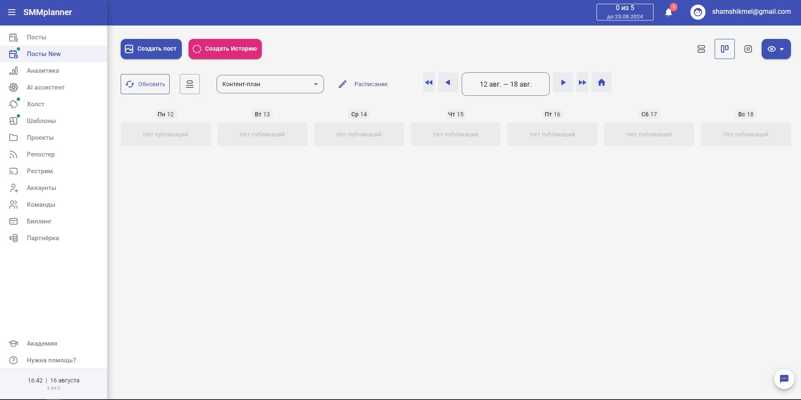Click the Шаблоны layout icon
This screenshot has height=400, width=801.
click(x=13, y=121)
